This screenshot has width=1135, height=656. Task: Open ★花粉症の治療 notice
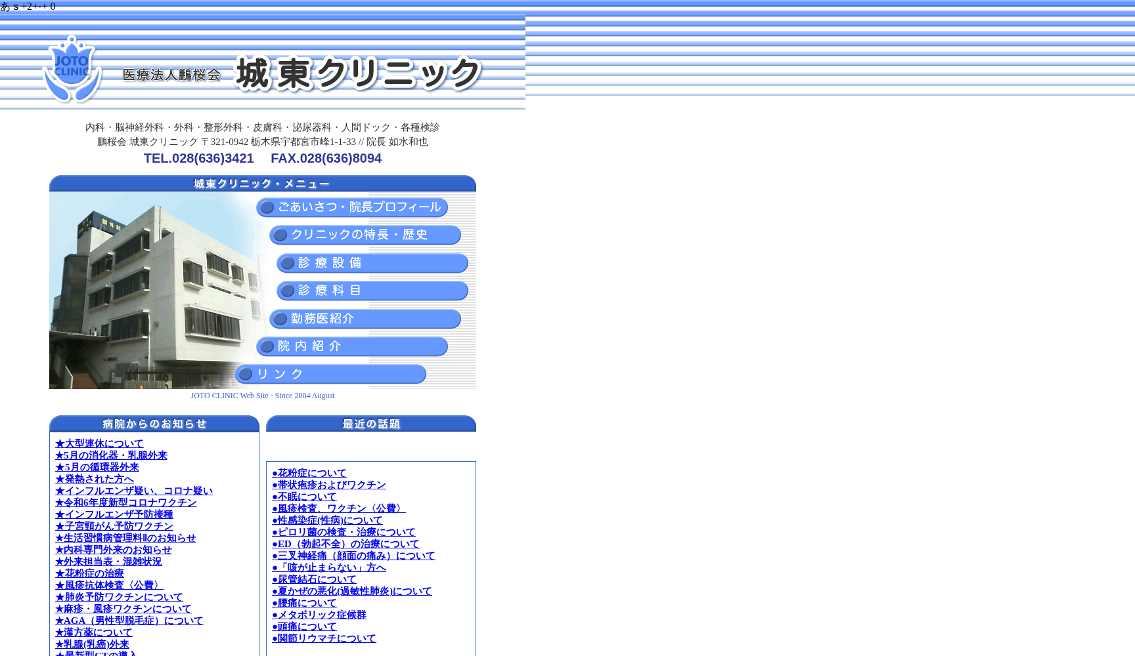coord(90,573)
